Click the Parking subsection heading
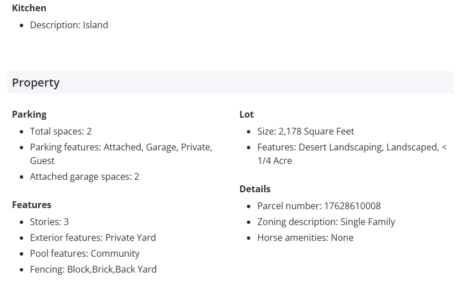465x289 pixels. coord(29,114)
